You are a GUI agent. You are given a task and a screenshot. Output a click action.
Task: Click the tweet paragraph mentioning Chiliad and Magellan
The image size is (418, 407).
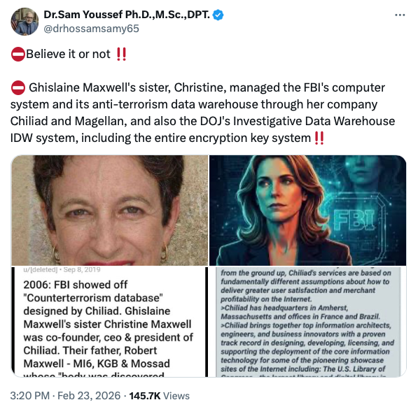(202, 113)
